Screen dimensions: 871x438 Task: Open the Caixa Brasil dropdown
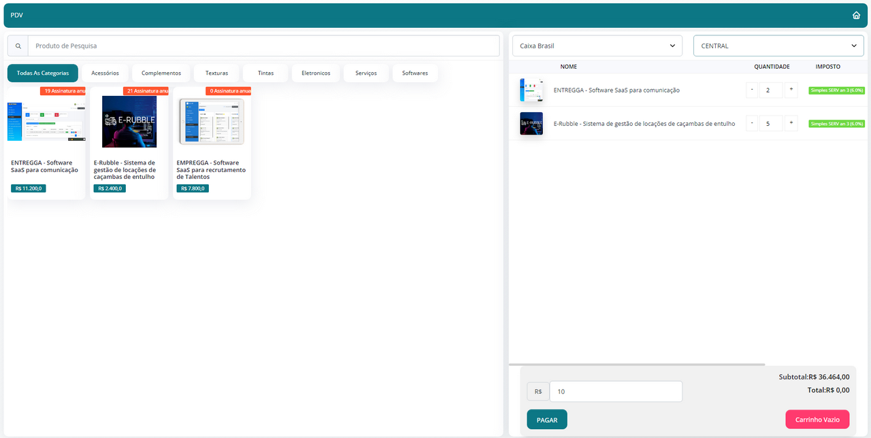[597, 46]
